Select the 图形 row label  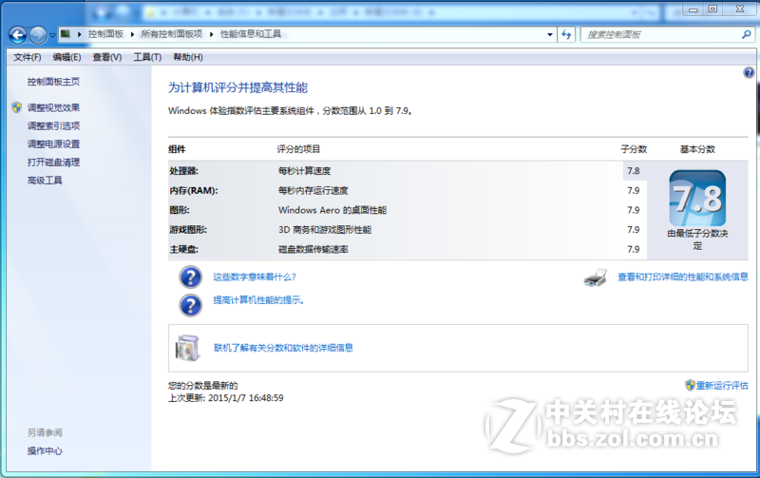point(180,210)
